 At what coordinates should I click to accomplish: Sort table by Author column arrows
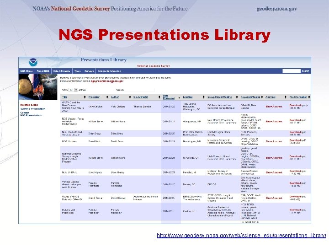pos(130,97)
